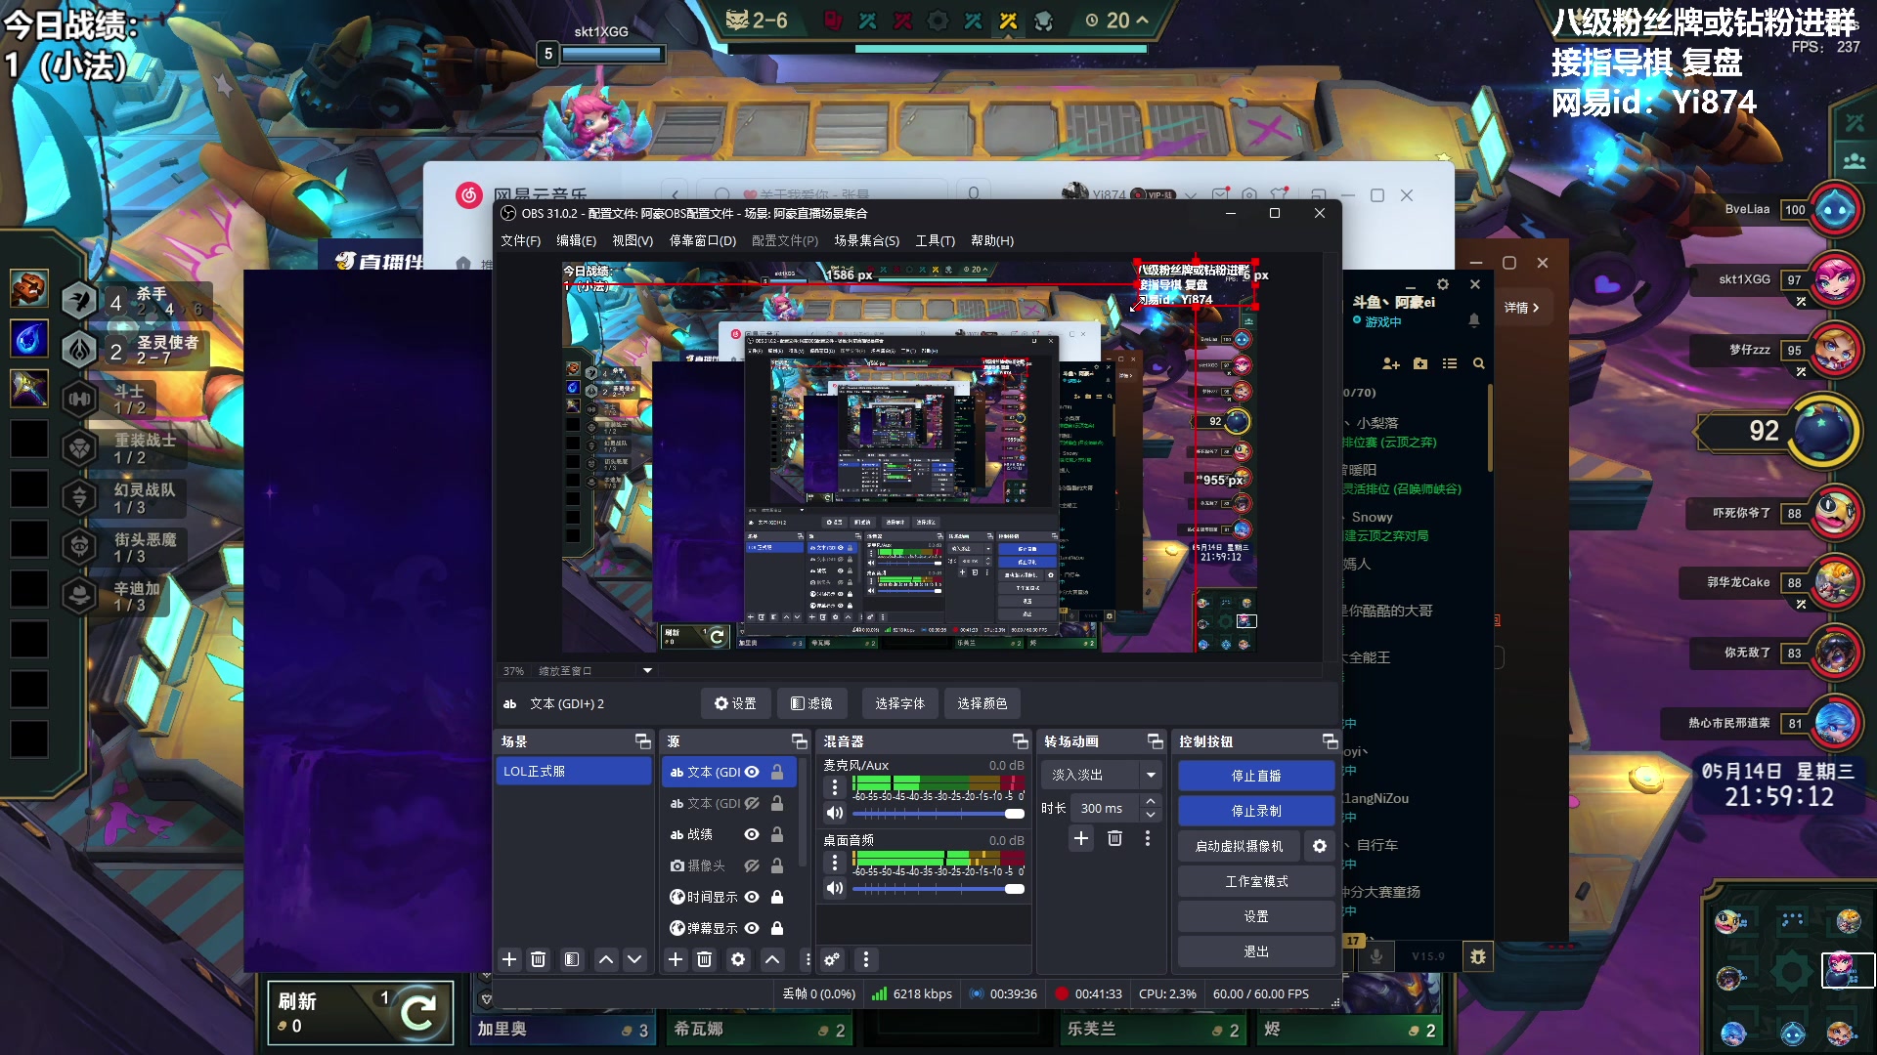Open virtual camera settings gear

click(1320, 846)
